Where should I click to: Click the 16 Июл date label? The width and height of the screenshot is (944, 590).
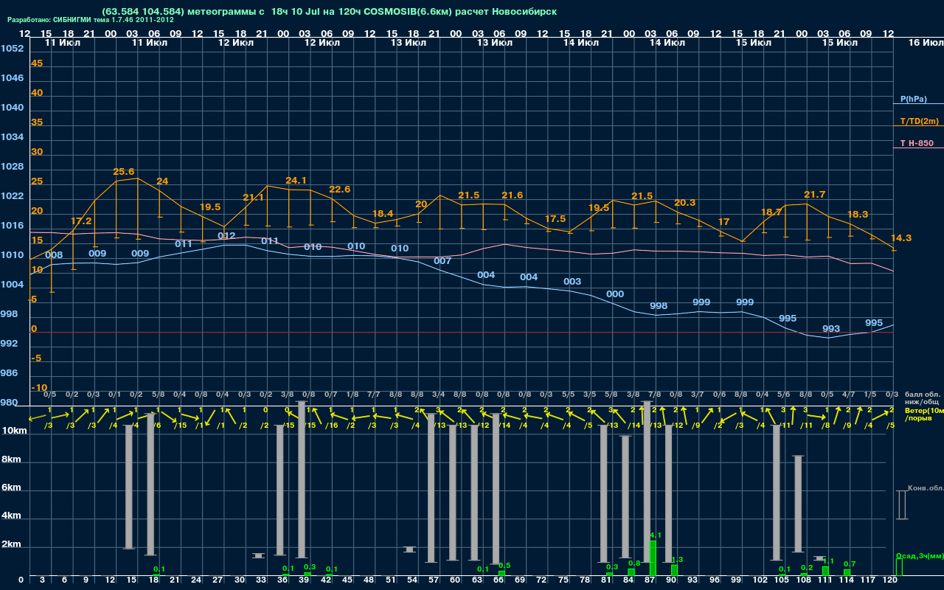click(x=925, y=43)
